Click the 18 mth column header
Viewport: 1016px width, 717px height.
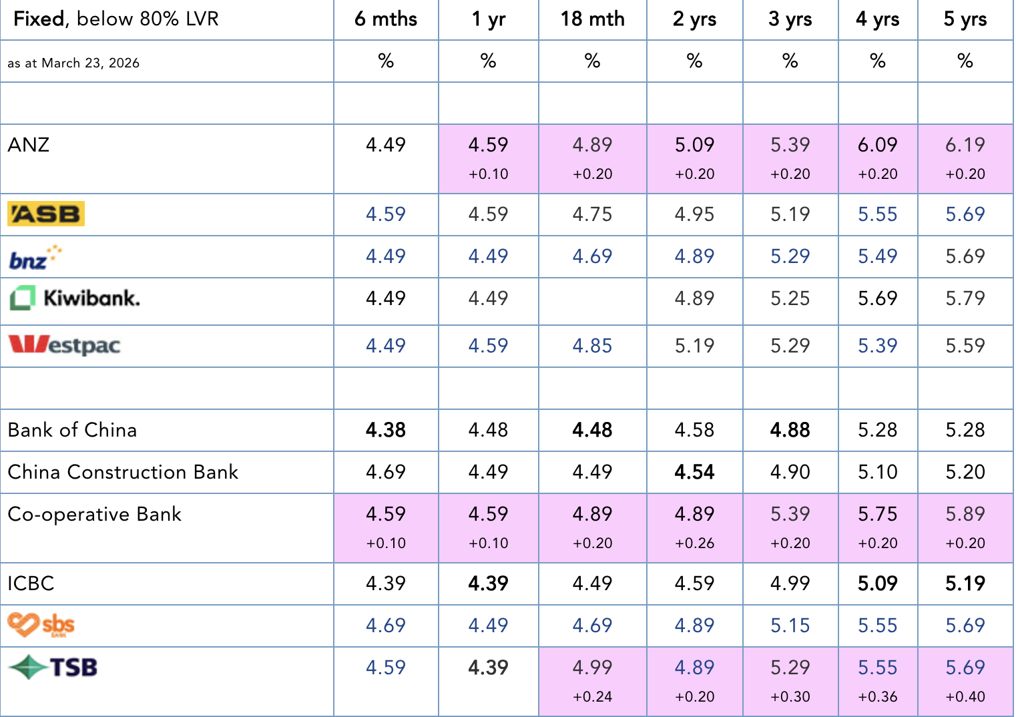tap(592, 19)
